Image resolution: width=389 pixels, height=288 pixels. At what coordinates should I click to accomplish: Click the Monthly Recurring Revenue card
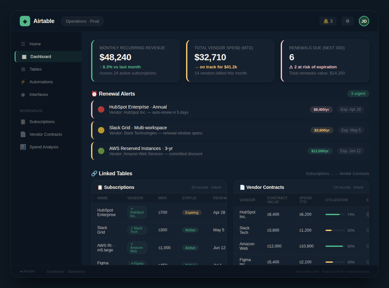[135, 61]
